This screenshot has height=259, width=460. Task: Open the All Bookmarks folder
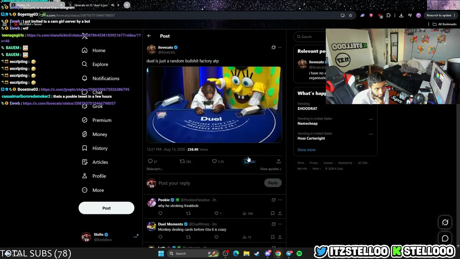(x=445, y=24)
